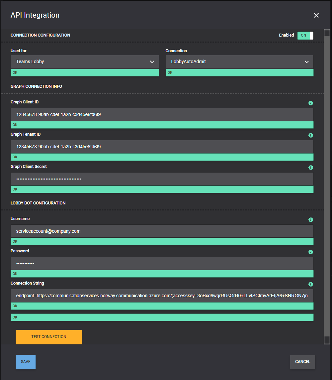Screen dimensions: 332x380
Task: Click the OK status under Used for
Action: pos(85,73)
